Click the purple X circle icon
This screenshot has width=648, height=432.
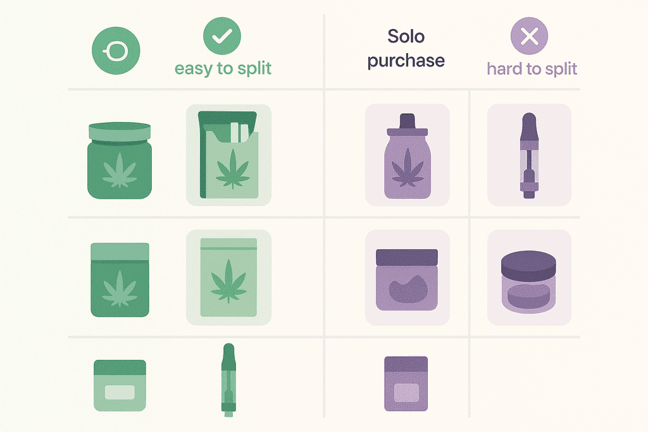tap(530, 37)
